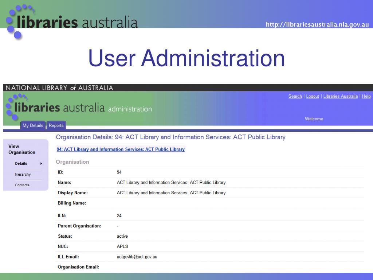This screenshot has height=280, width=373.
Task: Click the Welcome text in header
Action: pyautogui.click(x=314, y=119)
